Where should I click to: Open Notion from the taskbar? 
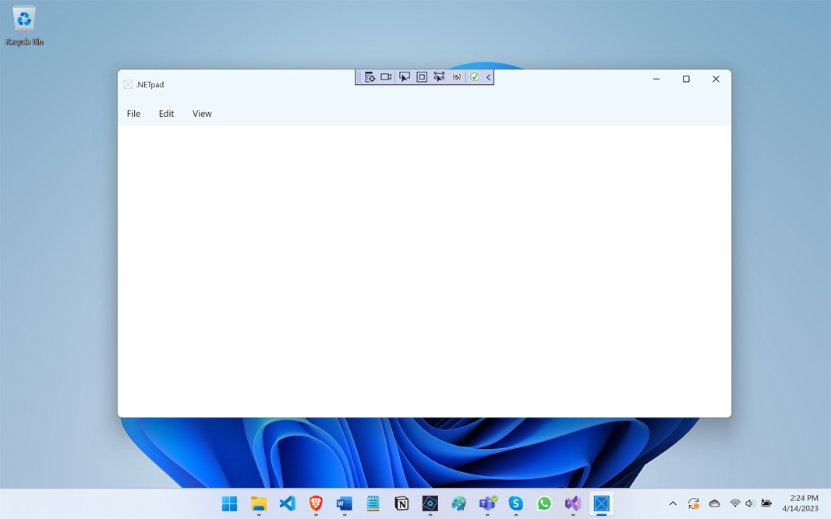tap(401, 503)
